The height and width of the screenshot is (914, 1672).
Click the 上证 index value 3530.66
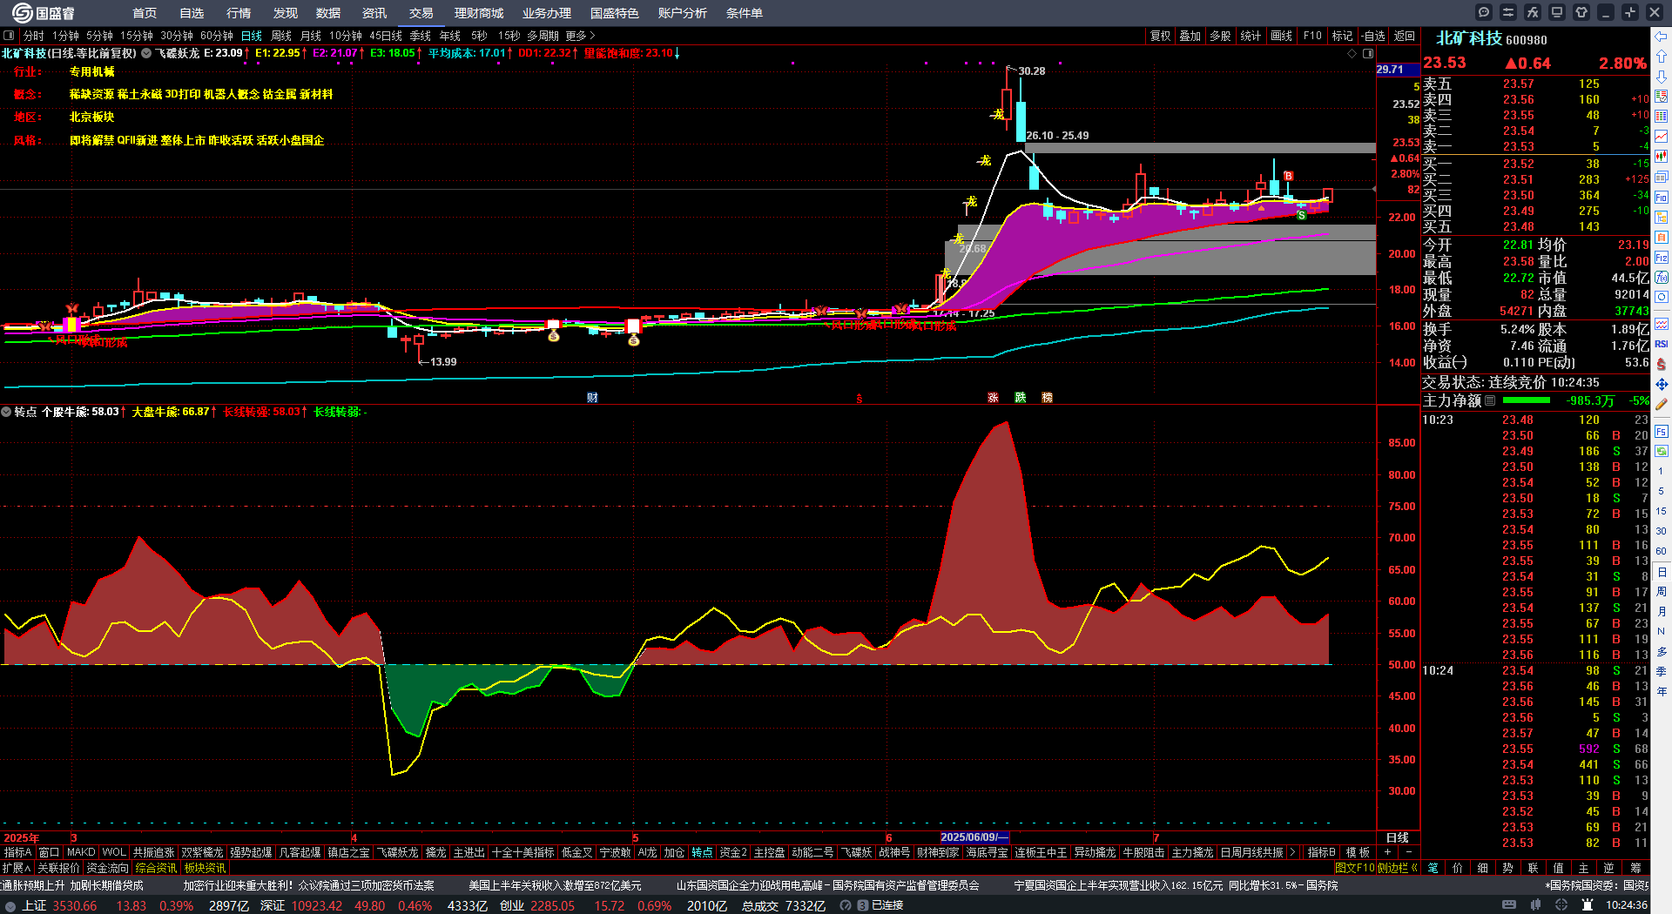pos(75,905)
